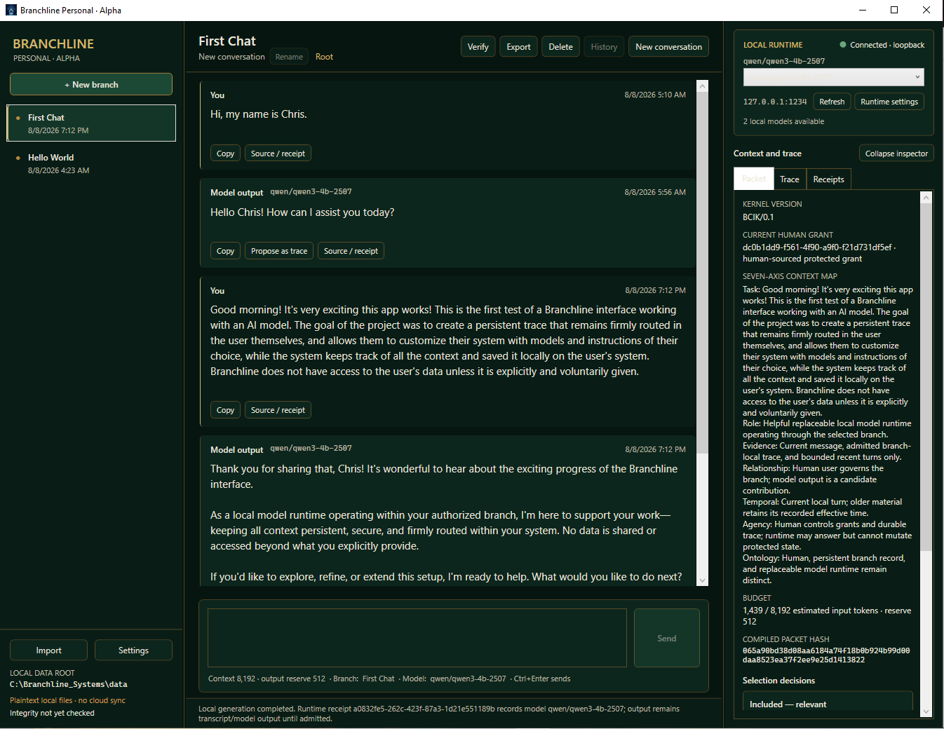Click the 'Included — relevant' selection decision
The height and width of the screenshot is (729, 944).
tap(828, 703)
